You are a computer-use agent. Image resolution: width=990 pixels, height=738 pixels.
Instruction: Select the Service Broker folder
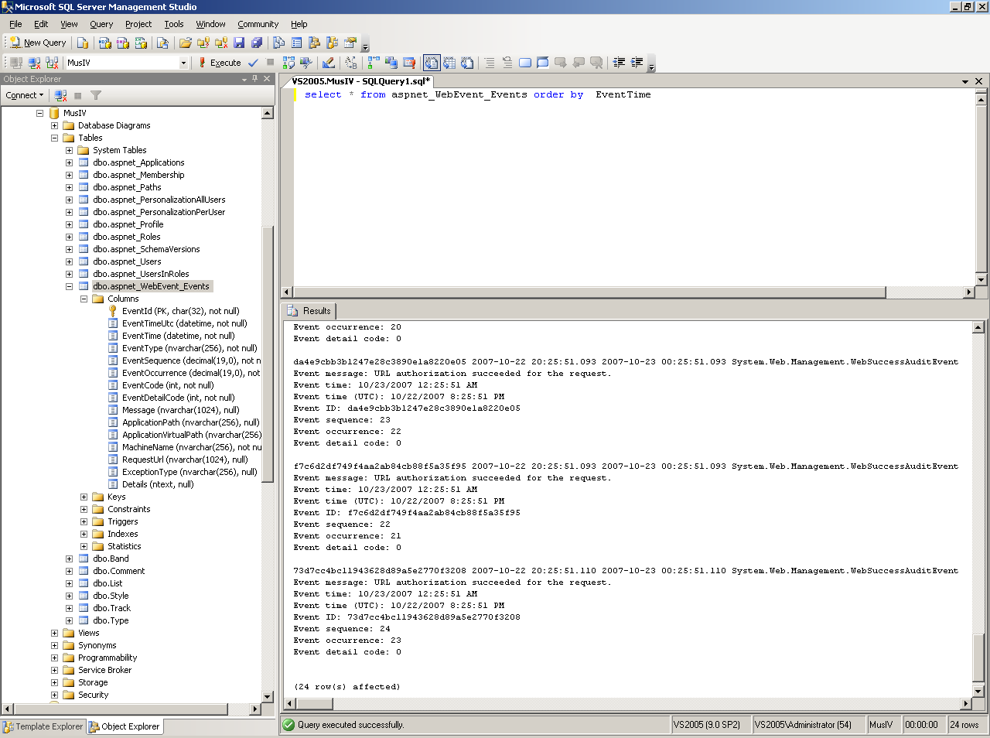(x=104, y=670)
